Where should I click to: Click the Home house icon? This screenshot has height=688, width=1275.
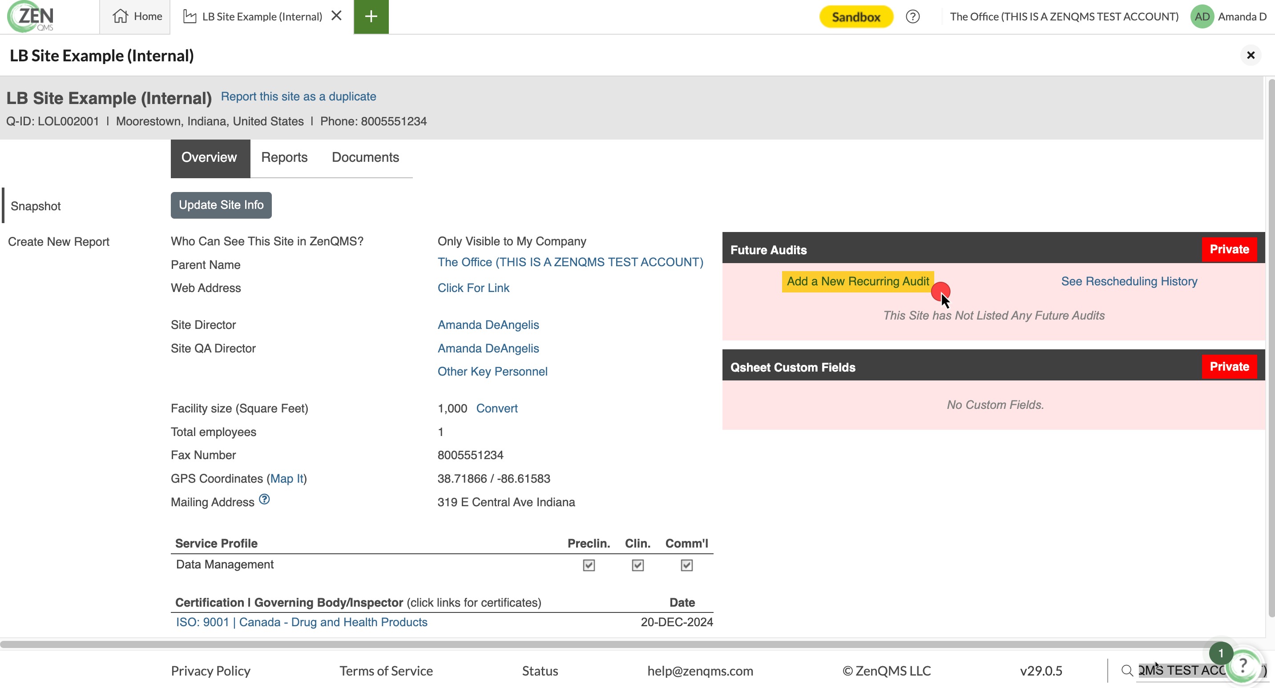point(120,16)
